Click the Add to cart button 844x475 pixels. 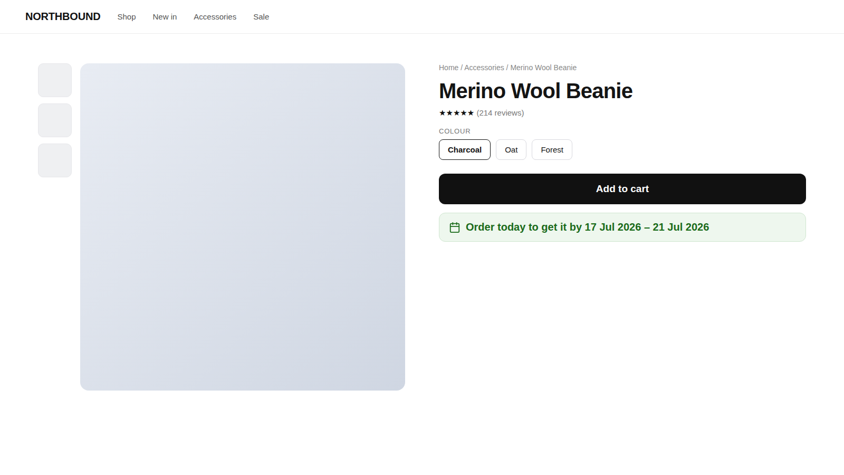click(x=622, y=189)
